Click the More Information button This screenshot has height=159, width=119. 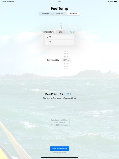59,149
